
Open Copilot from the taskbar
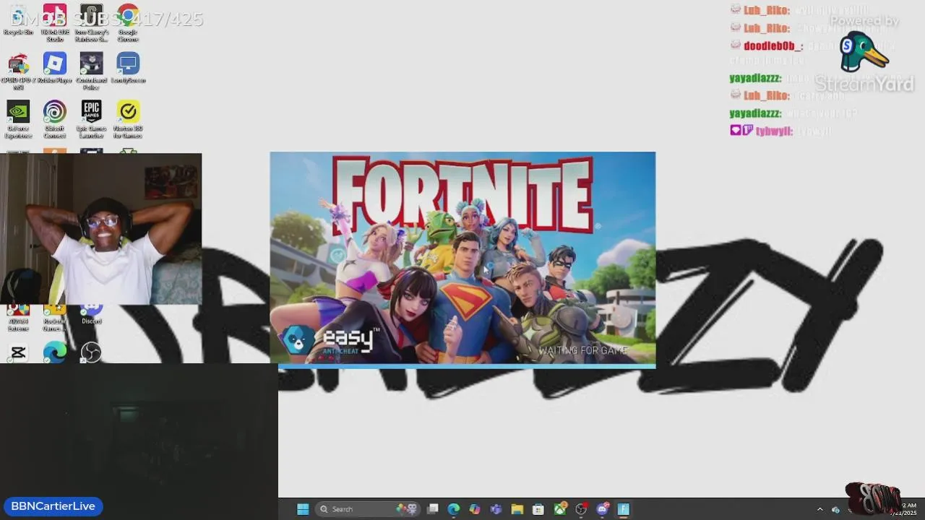pyautogui.click(x=474, y=509)
